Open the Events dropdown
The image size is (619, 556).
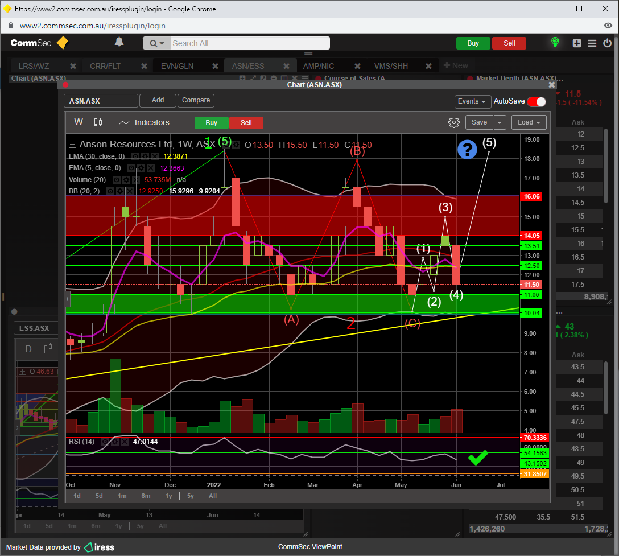[472, 101]
